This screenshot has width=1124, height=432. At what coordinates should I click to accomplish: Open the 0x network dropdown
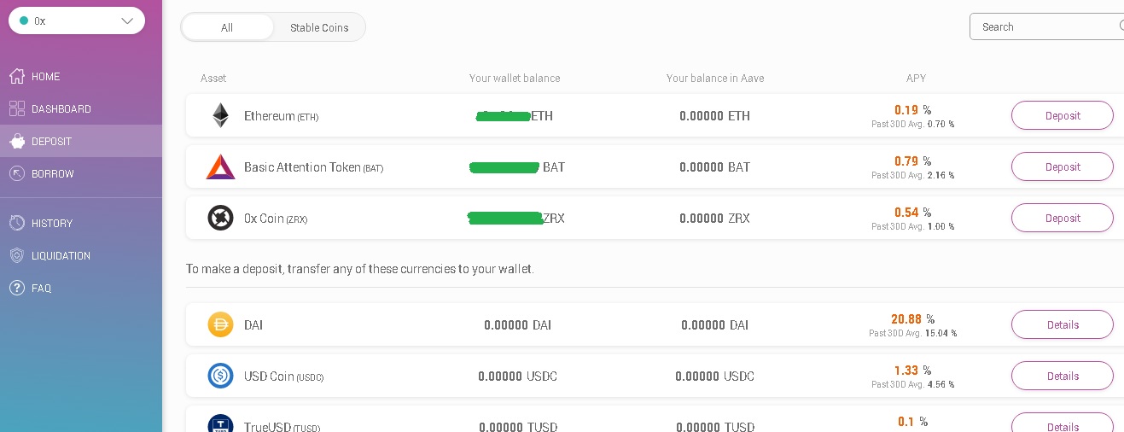[x=77, y=20]
